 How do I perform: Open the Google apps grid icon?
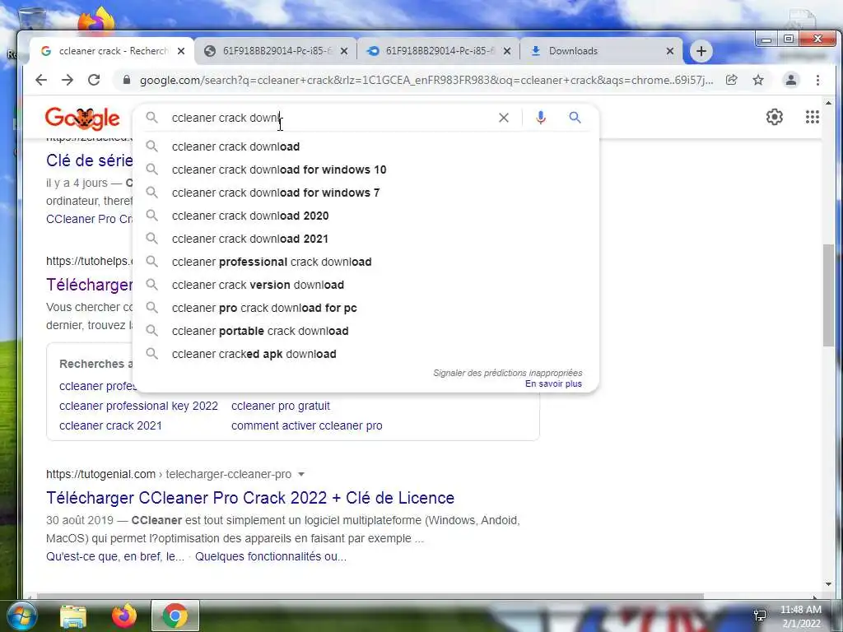(813, 117)
